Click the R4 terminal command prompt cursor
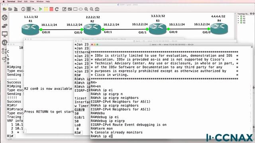 click(x=112, y=136)
